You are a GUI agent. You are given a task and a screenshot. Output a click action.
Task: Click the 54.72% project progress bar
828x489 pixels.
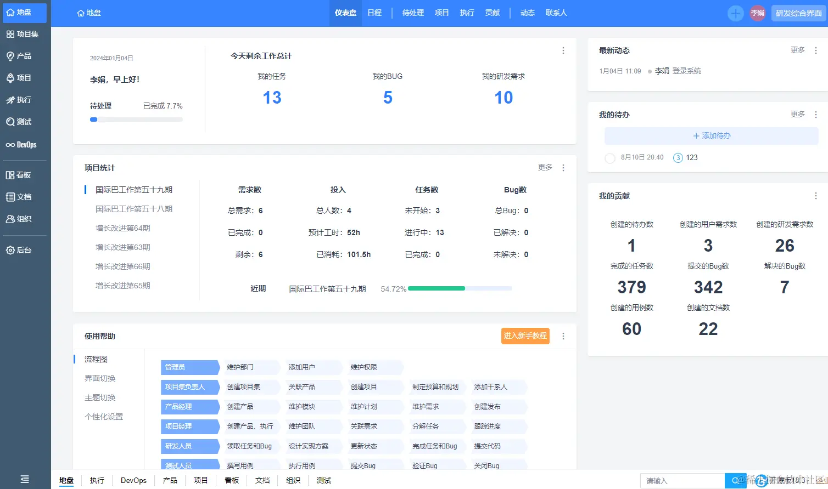click(x=460, y=288)
